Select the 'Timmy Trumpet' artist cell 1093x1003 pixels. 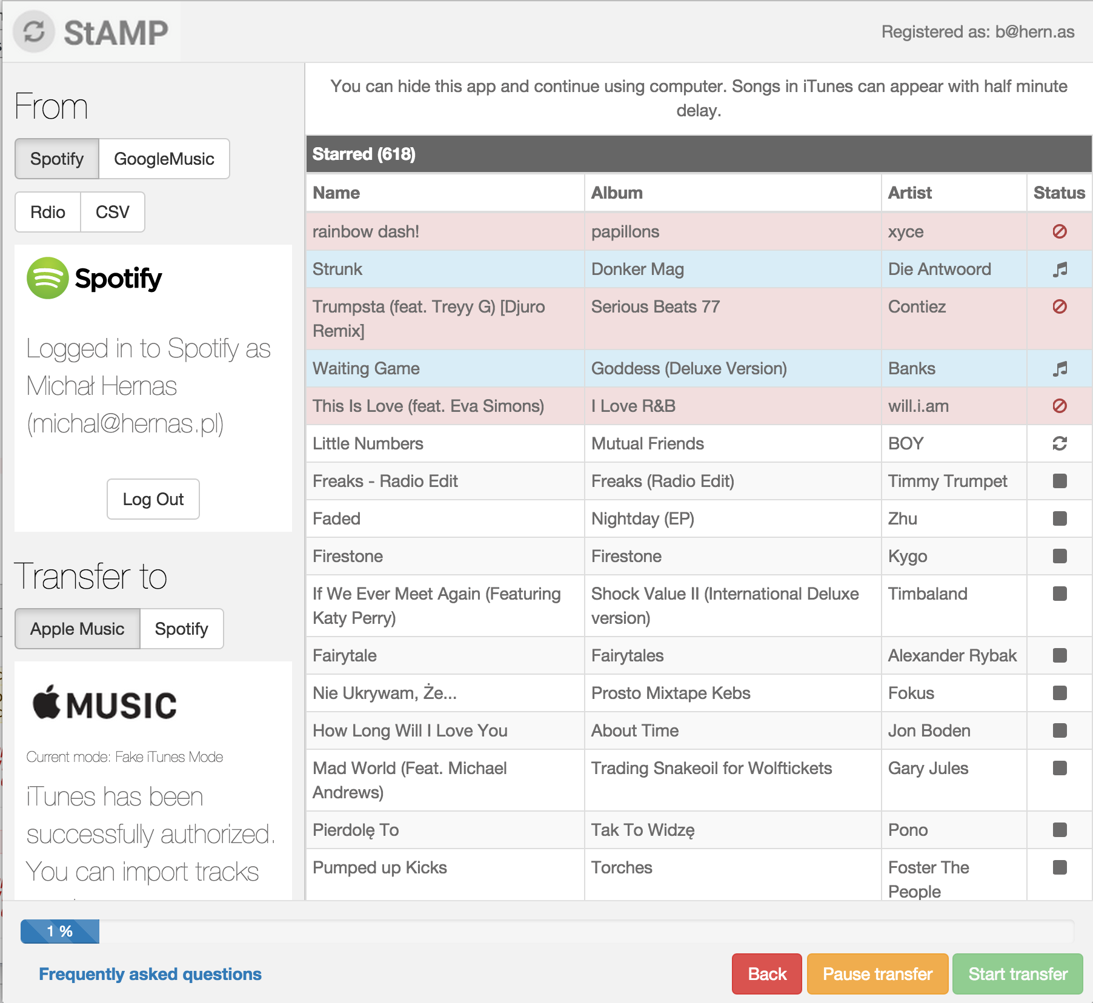[954, 481]
